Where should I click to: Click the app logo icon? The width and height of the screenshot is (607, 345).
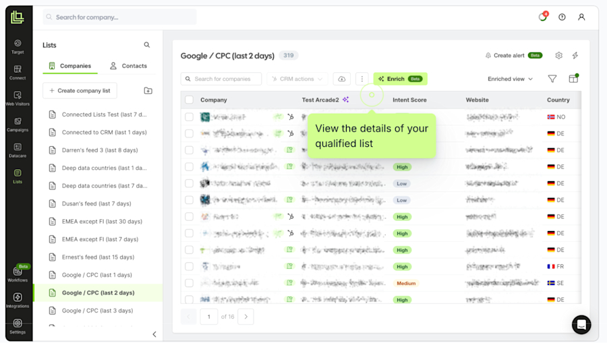click(x=17, y=17)
